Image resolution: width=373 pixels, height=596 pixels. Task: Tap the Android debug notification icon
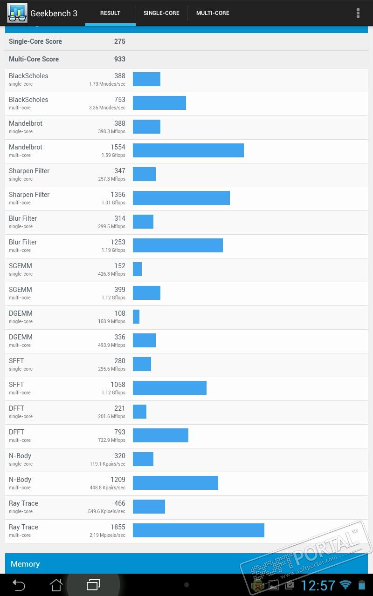point(257,586)
